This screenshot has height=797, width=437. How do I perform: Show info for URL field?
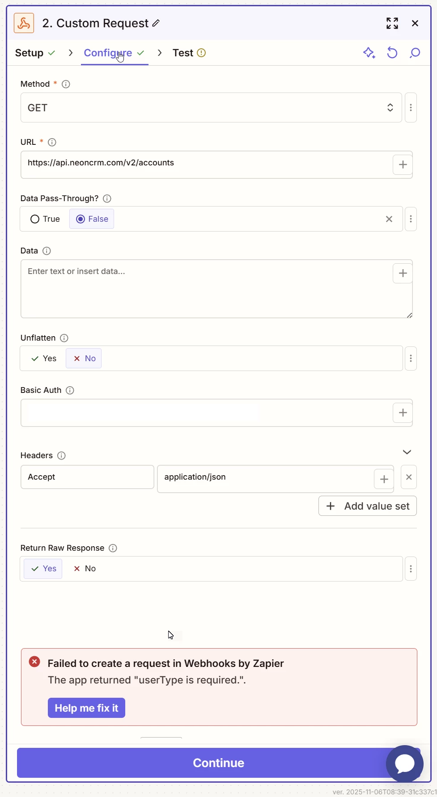(52, 142)
